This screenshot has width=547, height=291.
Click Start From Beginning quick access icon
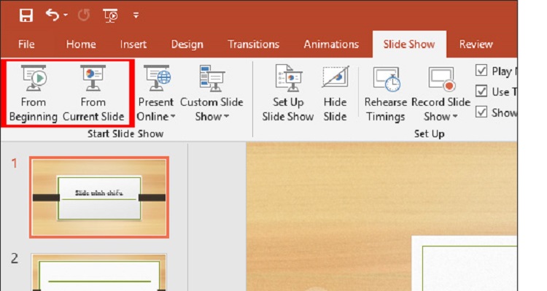pos(111,15)
